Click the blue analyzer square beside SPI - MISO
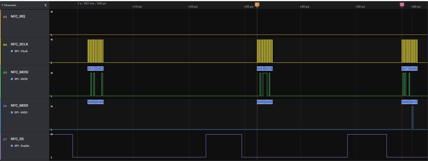Screen dimensions: 428x161 [x=12, y=112]
